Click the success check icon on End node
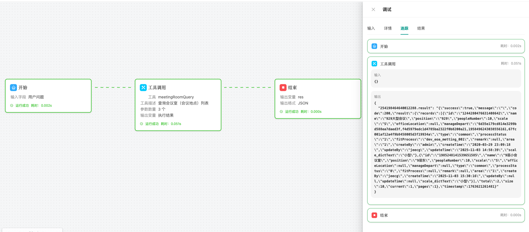 click(x=281, y=112)
